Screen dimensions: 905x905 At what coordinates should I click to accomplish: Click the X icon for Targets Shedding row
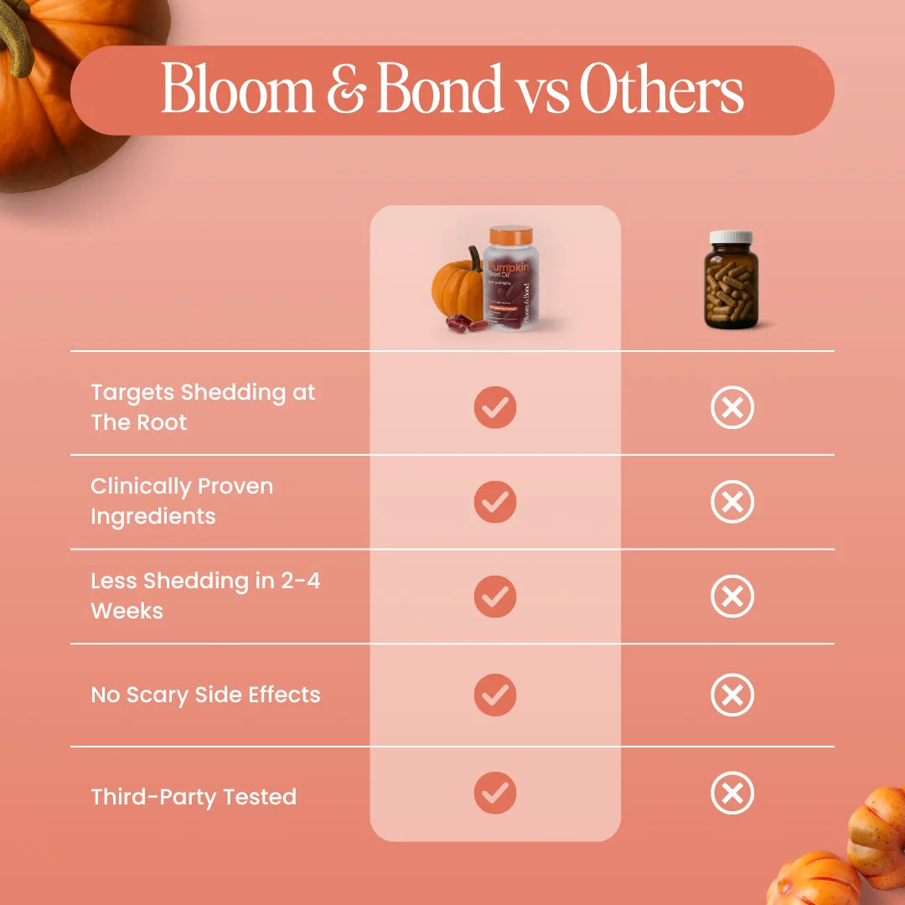(x=732, y=408)
